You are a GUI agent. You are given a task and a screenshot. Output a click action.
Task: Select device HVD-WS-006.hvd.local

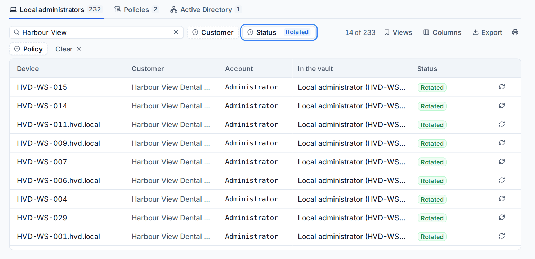pos(59,181)
